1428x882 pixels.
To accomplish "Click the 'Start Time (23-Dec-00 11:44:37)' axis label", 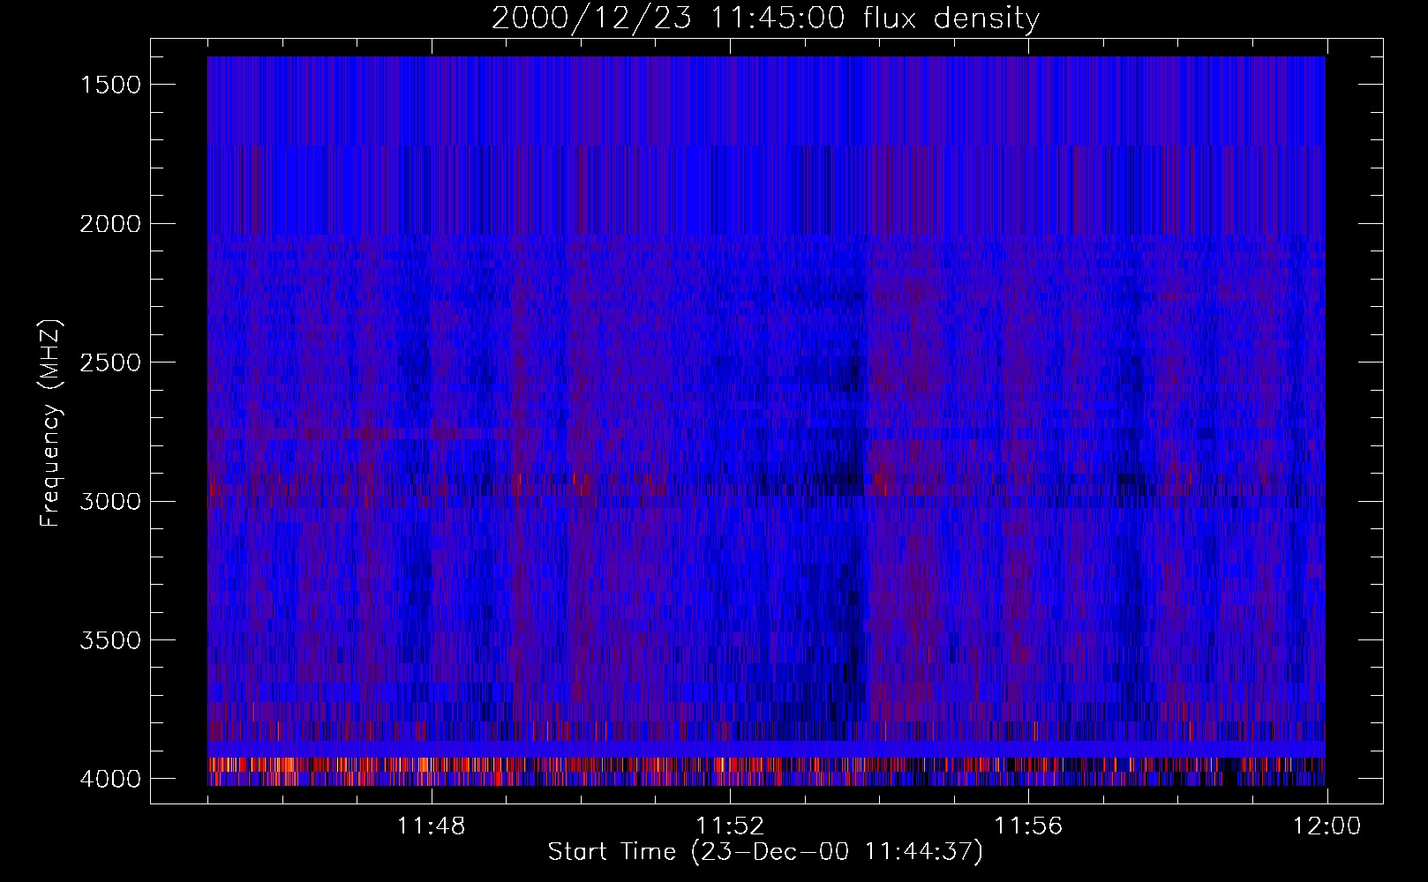I will coord(765,852).
